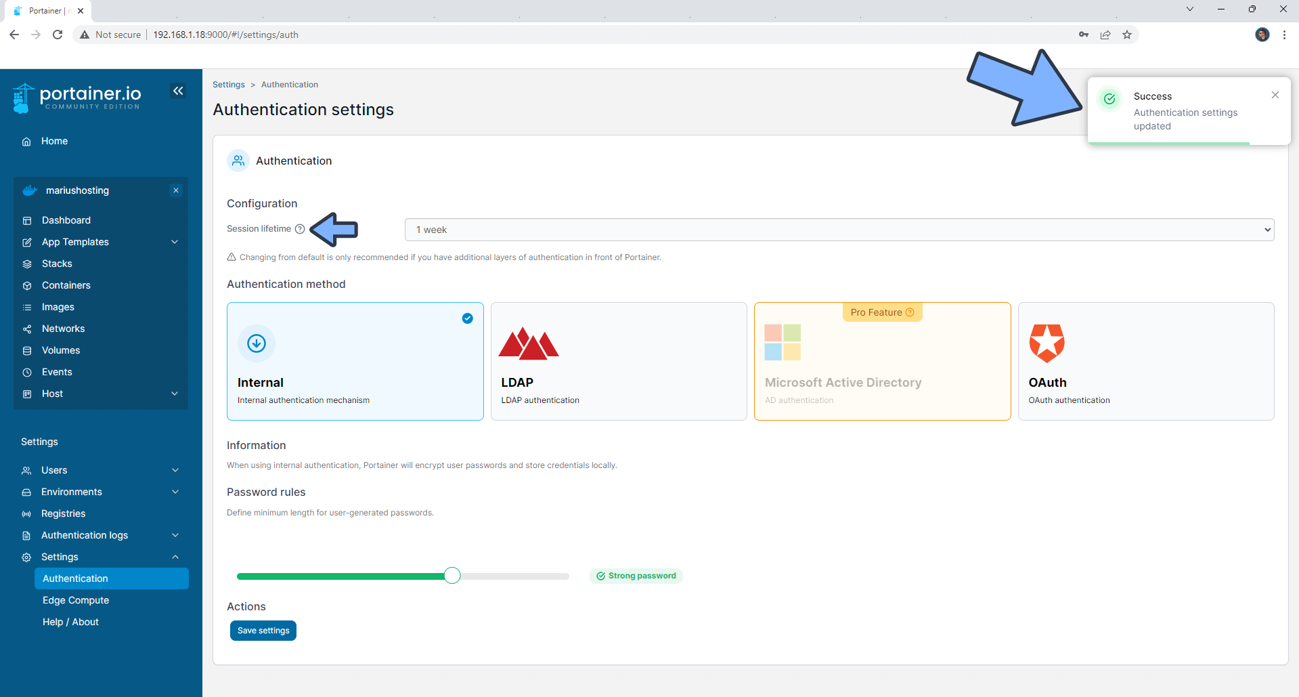Open the Chrome profile avatar
The height and width of the screenshot is (697, 1299).
[x=1262, y=35]
